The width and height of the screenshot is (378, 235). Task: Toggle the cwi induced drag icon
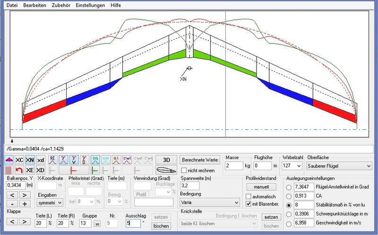[x=127, y=160]
